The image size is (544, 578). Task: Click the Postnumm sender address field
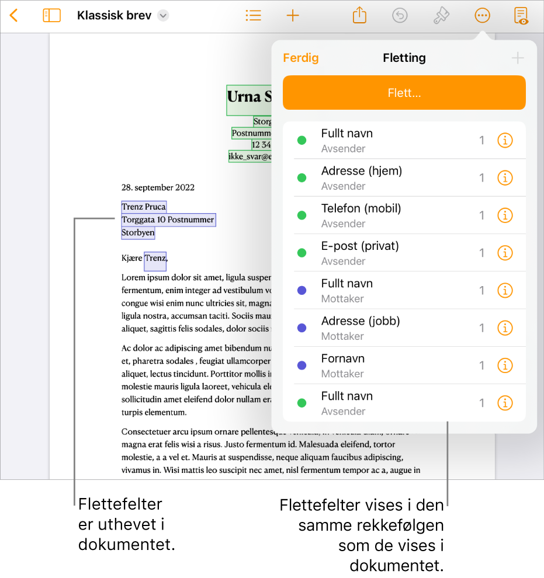(x=251, y=133)
